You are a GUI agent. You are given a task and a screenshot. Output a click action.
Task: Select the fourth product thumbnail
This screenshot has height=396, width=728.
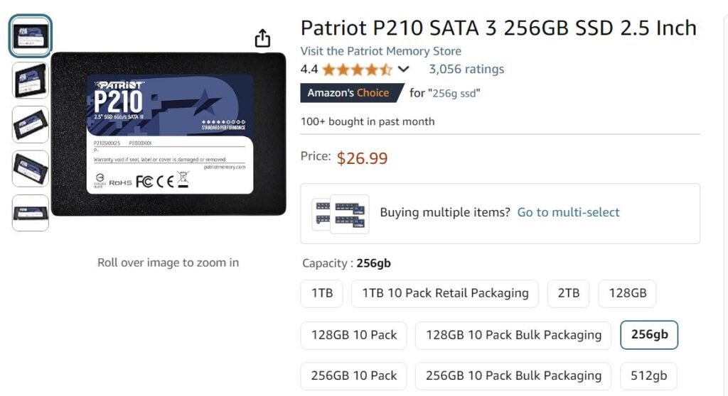point(30,168)
